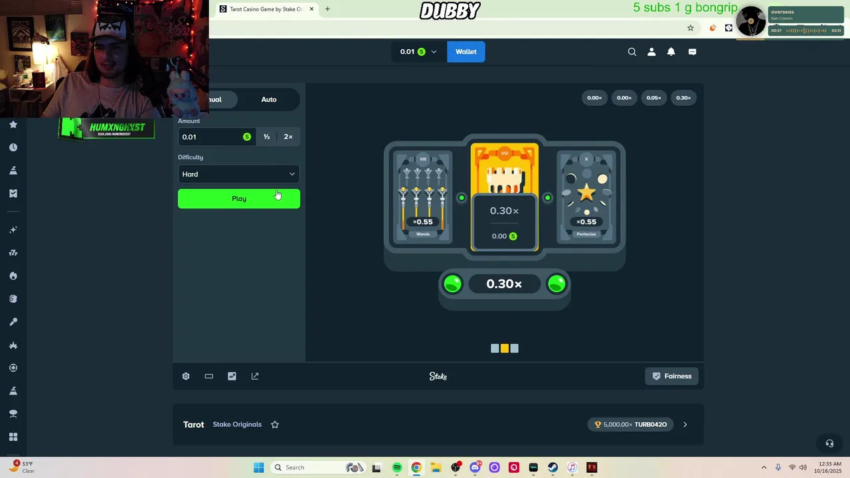
Task: Open the chat panel icon
Action: pos(693,52)
